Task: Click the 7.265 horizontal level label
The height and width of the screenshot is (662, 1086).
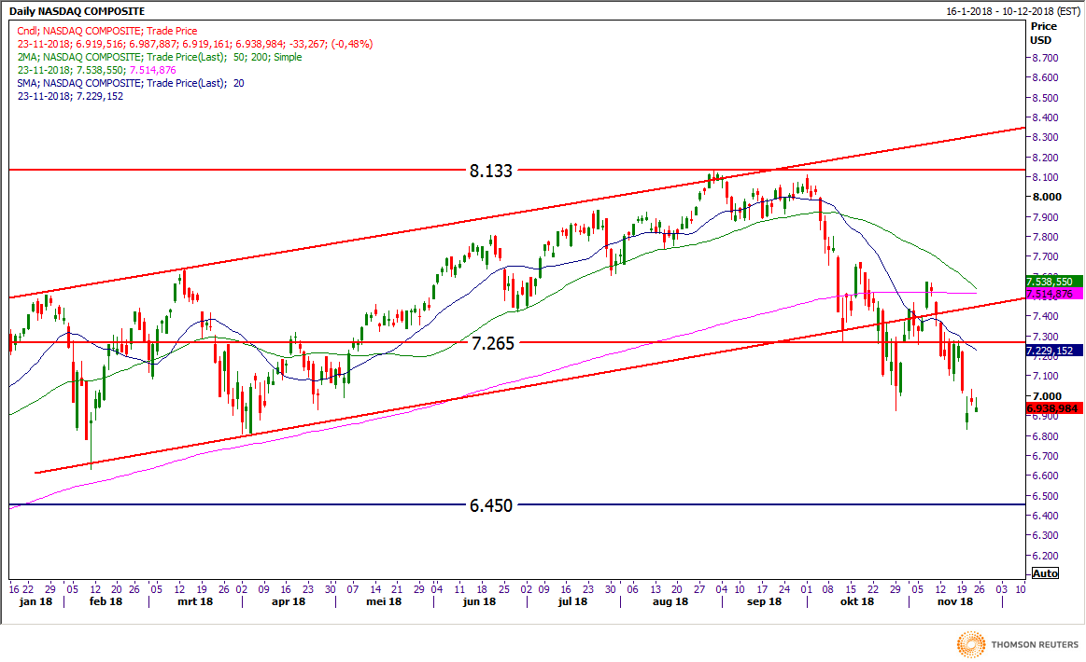Action: [x=493, y=342]
